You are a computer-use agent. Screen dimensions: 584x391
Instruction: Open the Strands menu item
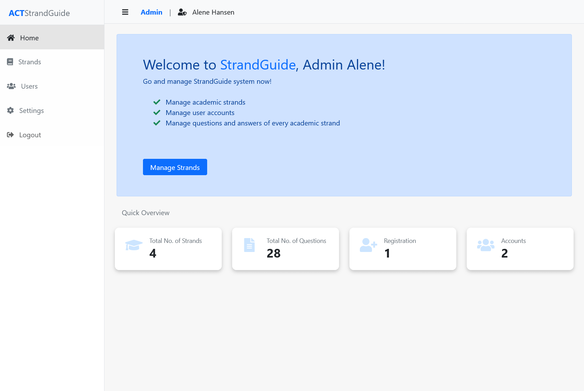pos(52,62)
